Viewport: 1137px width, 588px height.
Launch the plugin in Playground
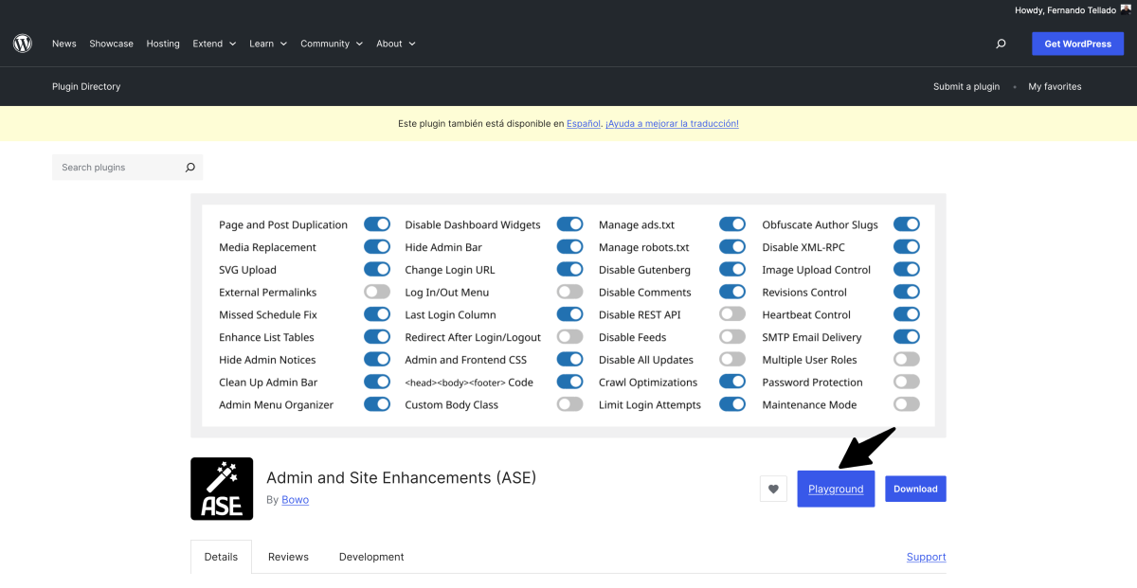coord(835,489)
